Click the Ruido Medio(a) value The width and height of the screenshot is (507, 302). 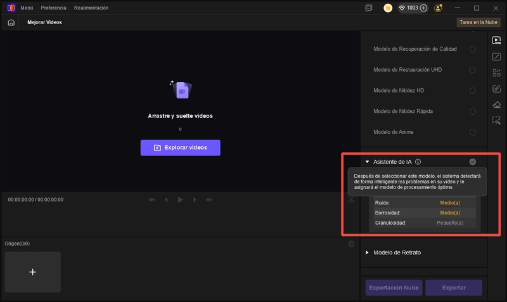(450, 203)
